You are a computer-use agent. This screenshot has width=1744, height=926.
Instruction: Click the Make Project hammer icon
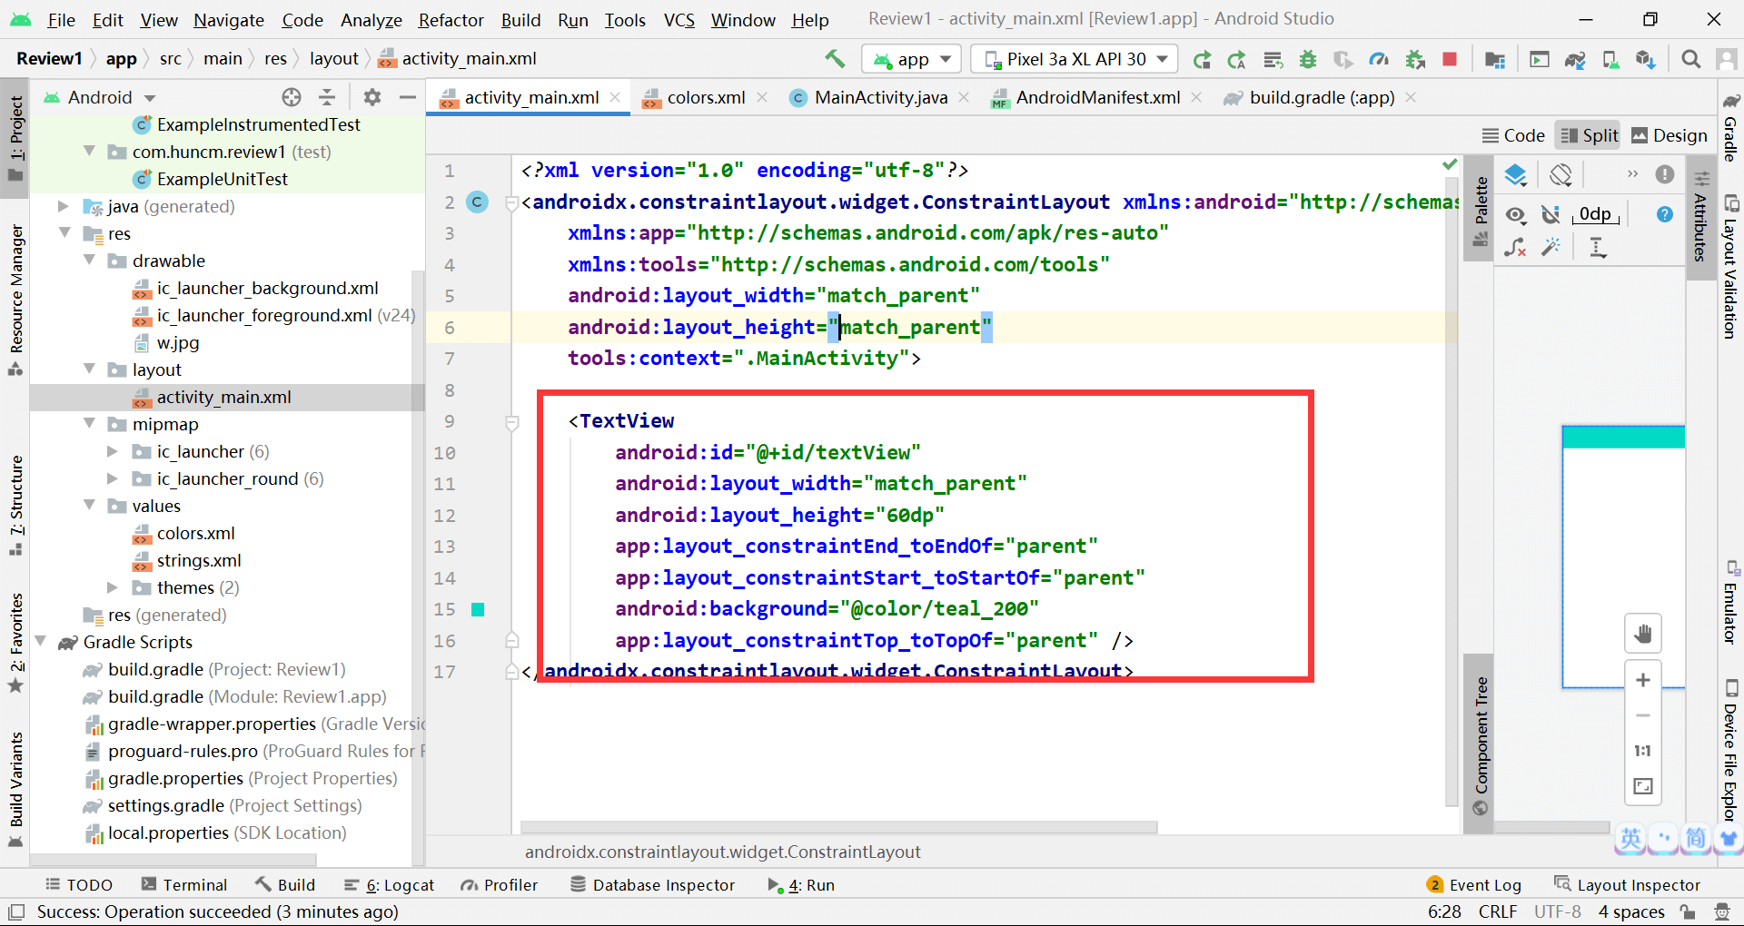tap(835, 59)
